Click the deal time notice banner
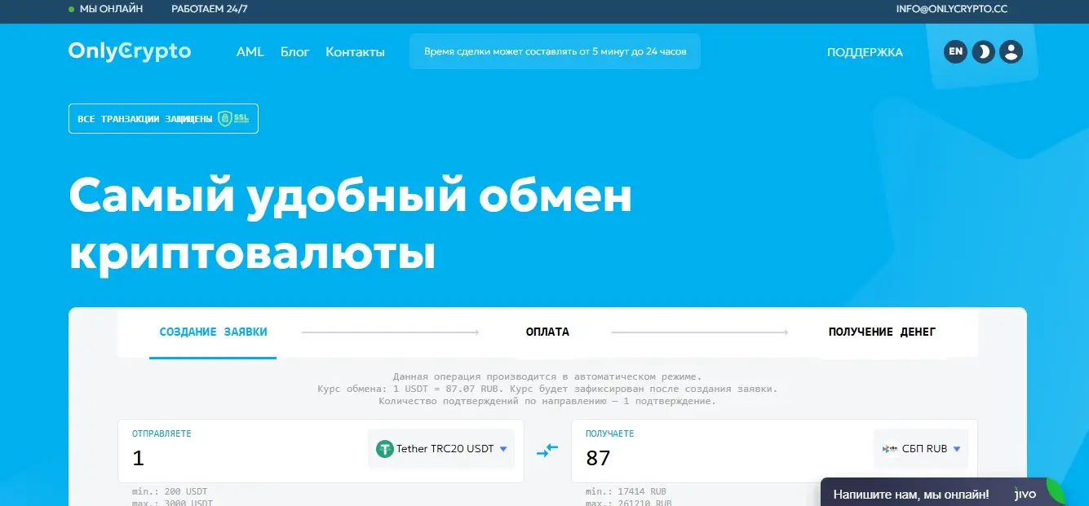Image resolution: width=1089 pixels, height=506 pixels. (555, 51)
